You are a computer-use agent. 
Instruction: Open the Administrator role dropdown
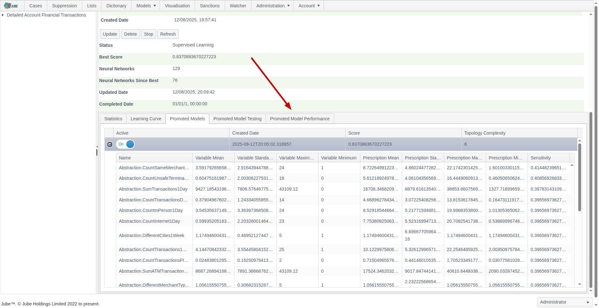tap(565, 302)
